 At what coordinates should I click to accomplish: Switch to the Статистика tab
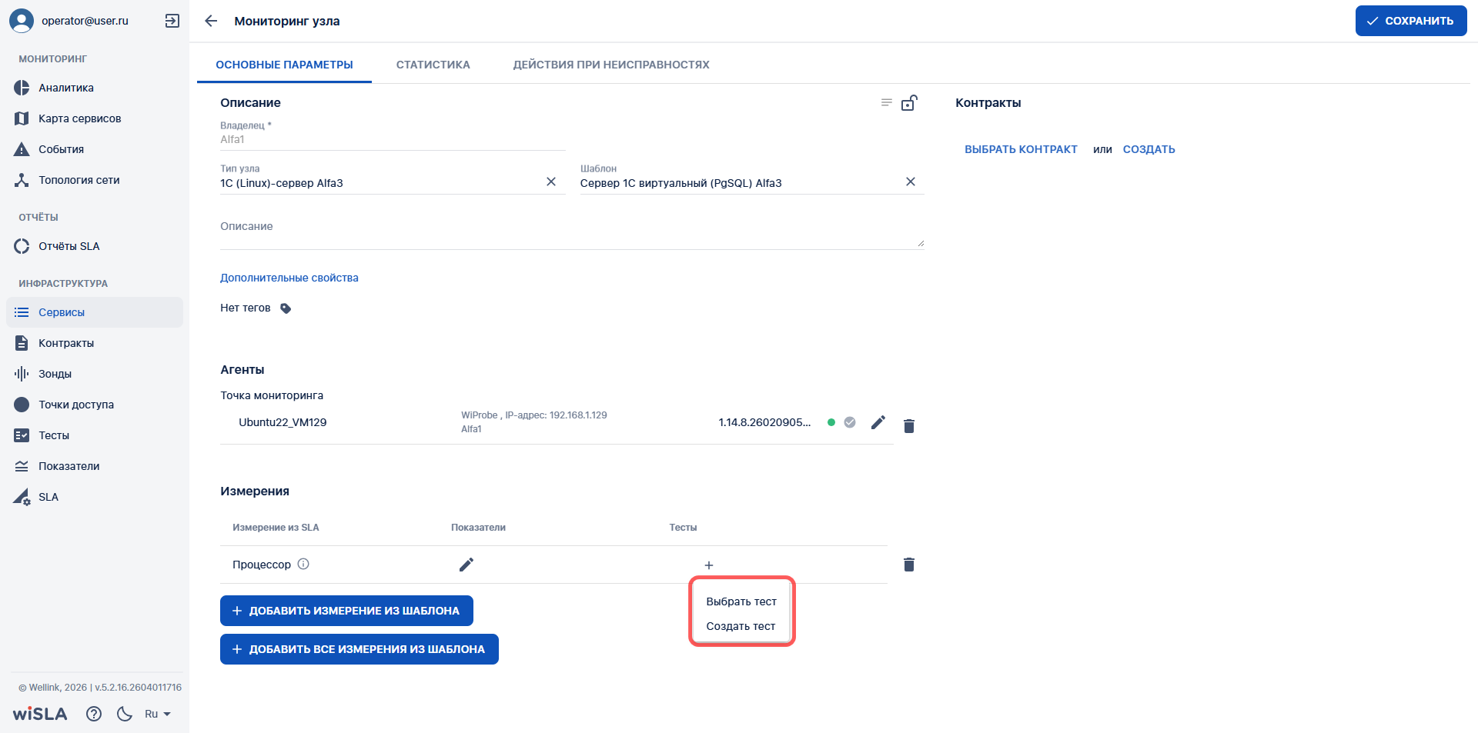click(433, 65)
